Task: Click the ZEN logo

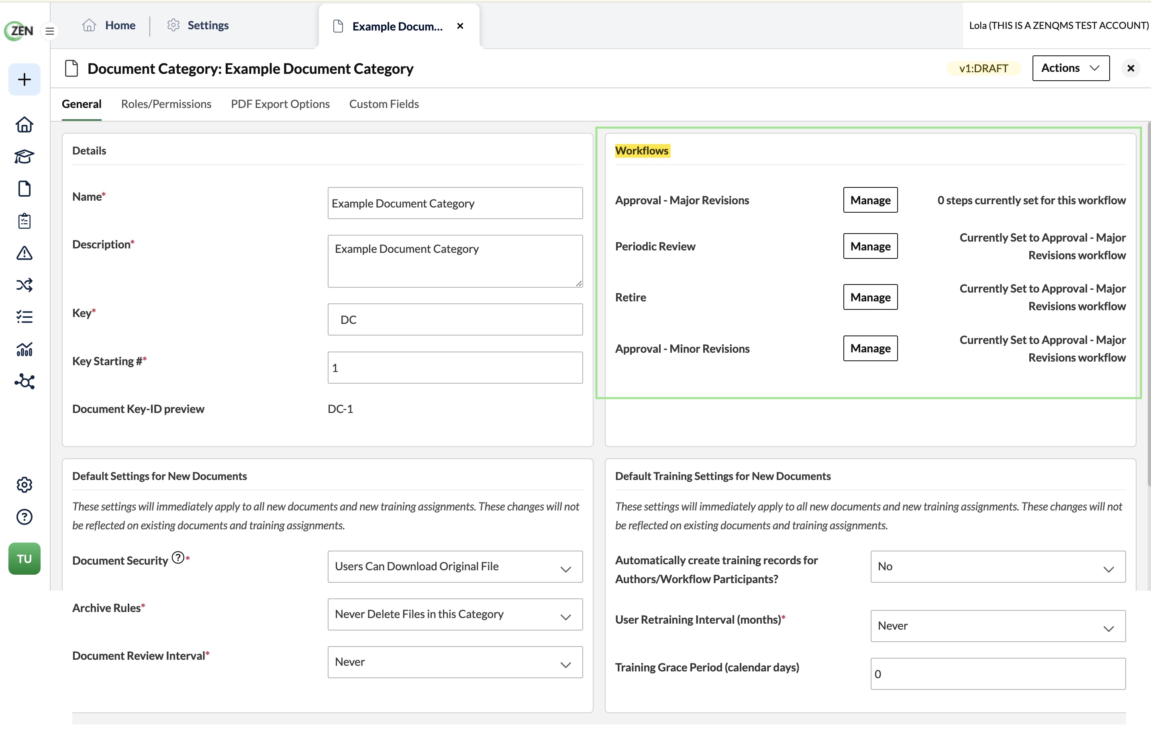Action: coord(19,31)
